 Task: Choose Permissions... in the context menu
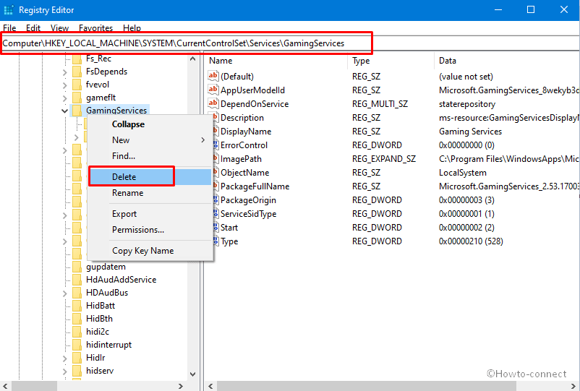pyautogui.click(x=150, y=230)
